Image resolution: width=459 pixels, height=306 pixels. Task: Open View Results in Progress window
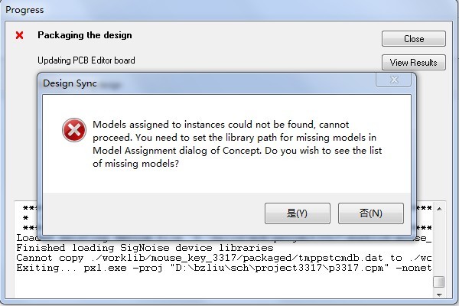click(413, 62)
